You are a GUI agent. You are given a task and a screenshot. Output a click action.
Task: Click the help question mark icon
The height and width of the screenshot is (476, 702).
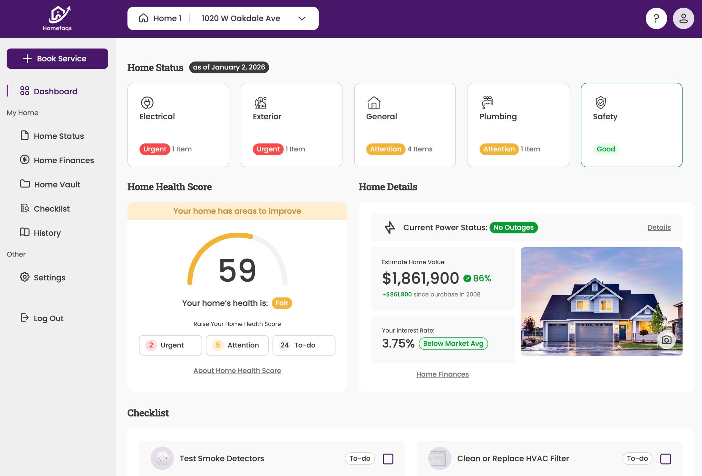[656, 19]
